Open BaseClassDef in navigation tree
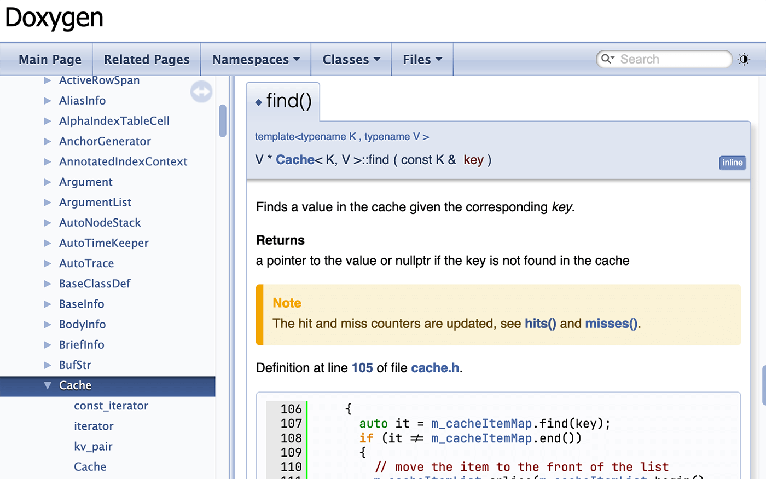This screenshot has height=479, width=766. click(95, 284)
